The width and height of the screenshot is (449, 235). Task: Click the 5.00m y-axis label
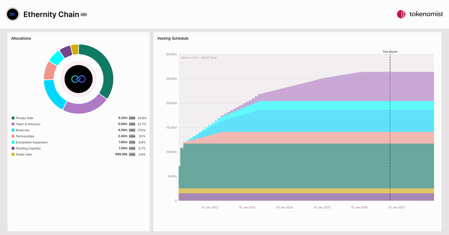[172, 176]
